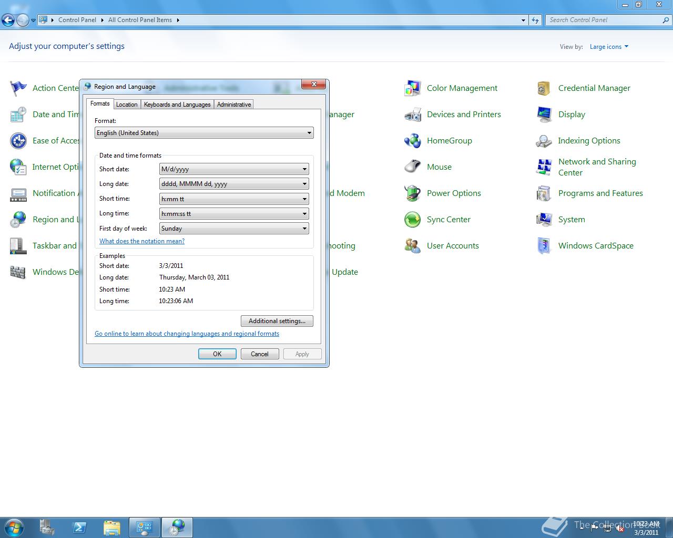The image size is (673, 538).
Task: Open the Taskbar and Start Menu icon
Action: (x=18, y=246)
